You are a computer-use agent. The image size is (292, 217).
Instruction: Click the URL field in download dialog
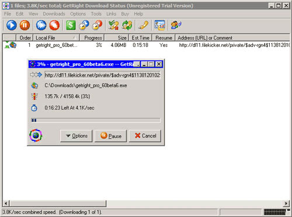[103, 75]
